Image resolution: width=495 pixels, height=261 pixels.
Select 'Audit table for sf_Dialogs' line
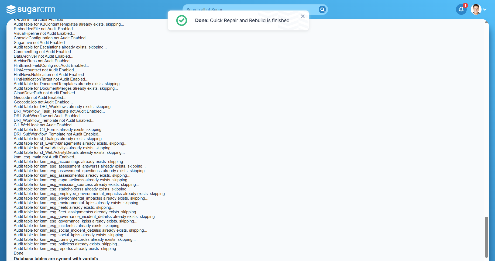(59, 139)
